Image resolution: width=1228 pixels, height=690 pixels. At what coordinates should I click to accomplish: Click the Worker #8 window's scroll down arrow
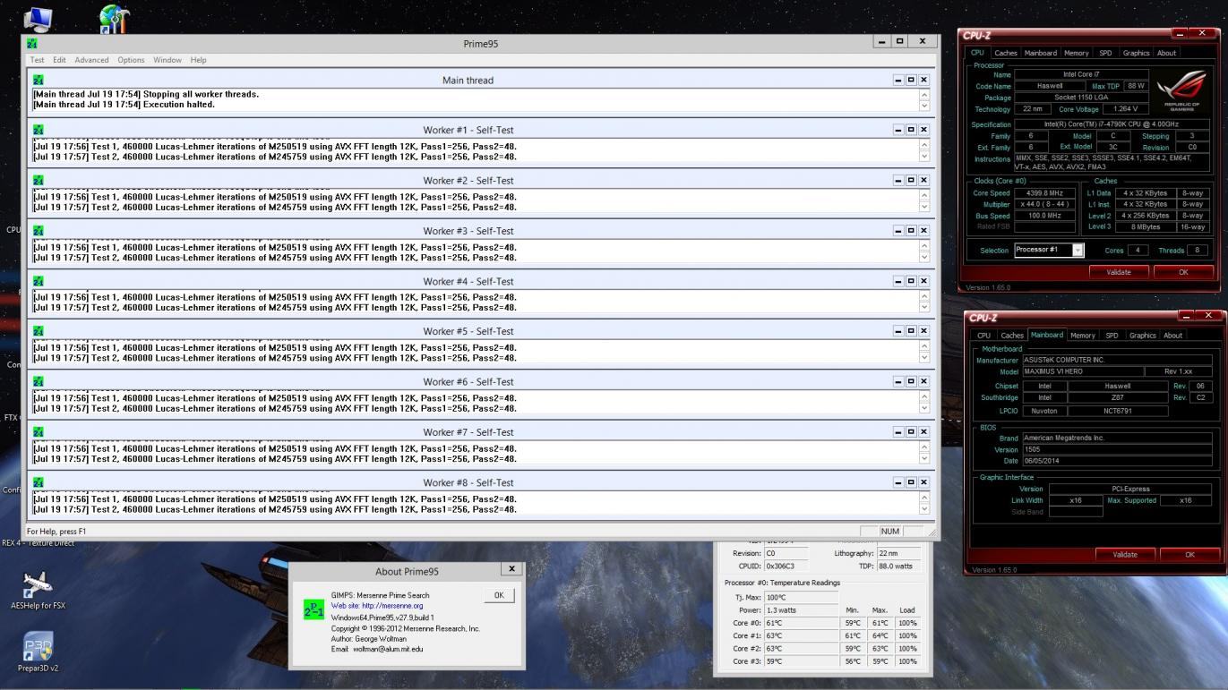pyautogui.click(x=924, y=509)
